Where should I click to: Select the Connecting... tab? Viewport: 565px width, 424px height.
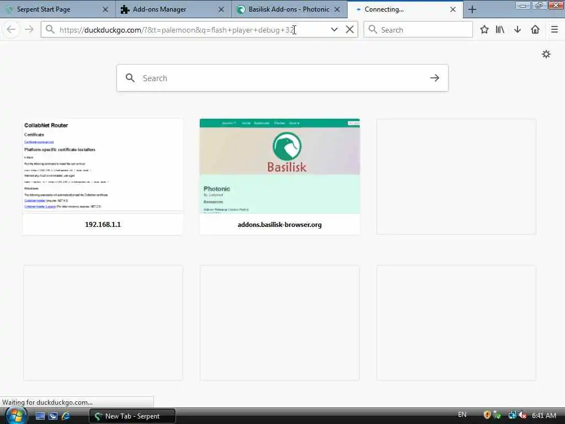[384, 9]
